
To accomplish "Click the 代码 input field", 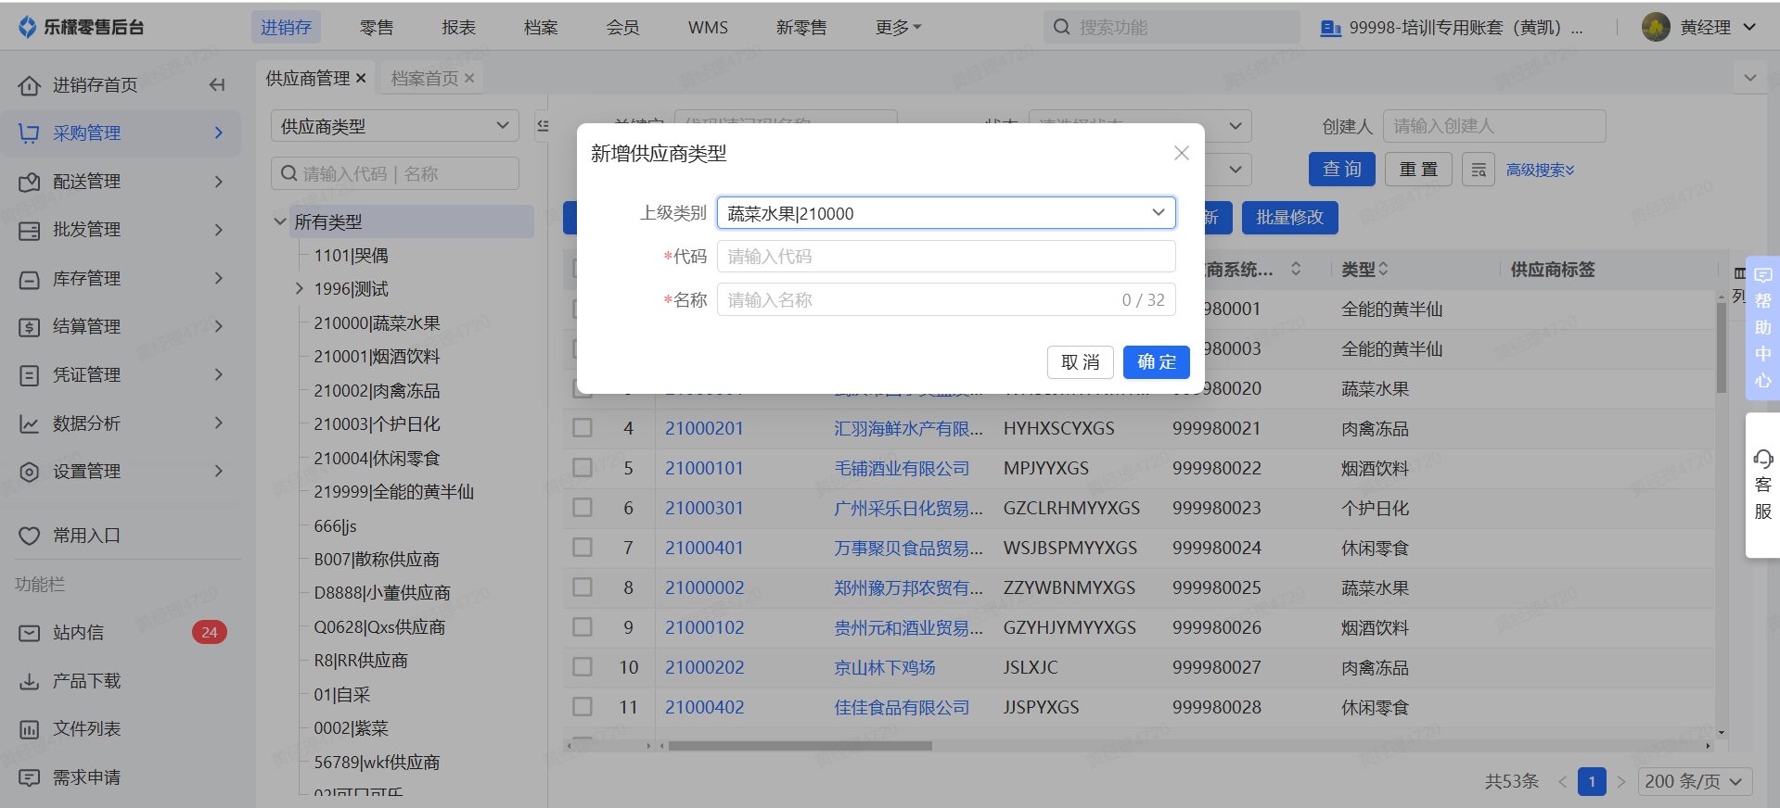I will [x=945, y=257].
